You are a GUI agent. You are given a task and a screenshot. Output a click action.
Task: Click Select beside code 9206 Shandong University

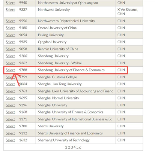pyautogui.click(x=10, y=56)
